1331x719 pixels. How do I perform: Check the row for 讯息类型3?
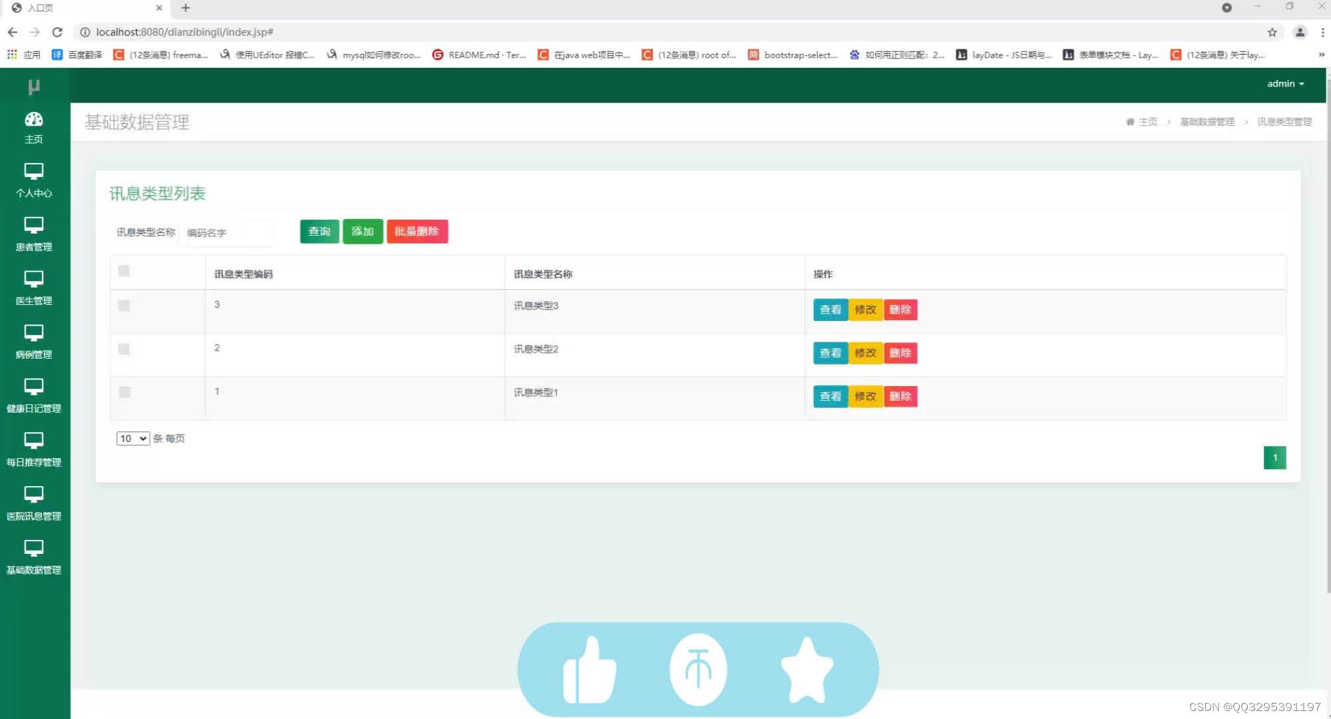tap(124, 306)
